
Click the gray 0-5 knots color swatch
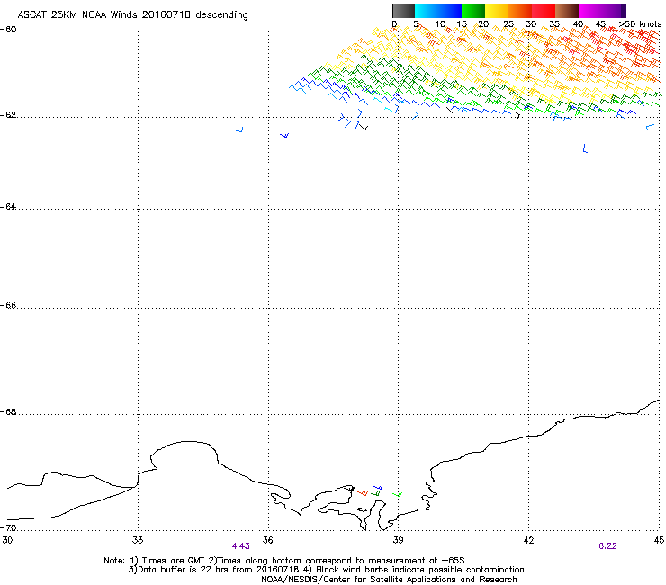[403, 11]
